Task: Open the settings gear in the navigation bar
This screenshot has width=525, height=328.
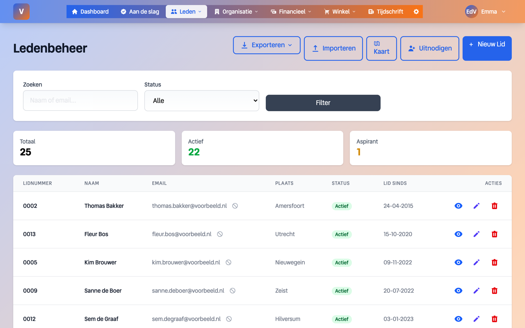Action: [416, 11]
